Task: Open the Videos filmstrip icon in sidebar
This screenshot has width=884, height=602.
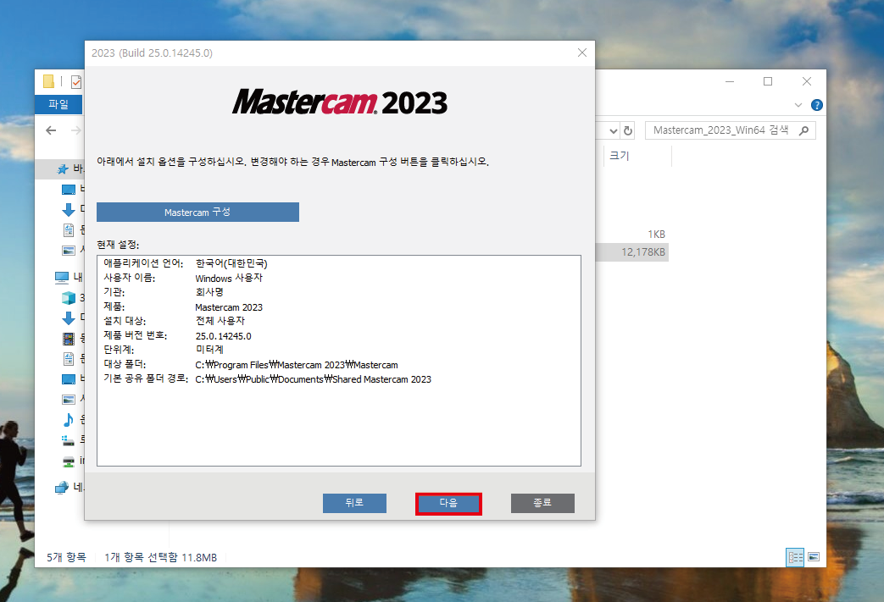Action: coord(68,339)
